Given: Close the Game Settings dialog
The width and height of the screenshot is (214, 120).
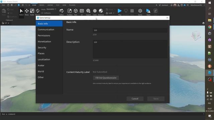Looking at the screenshot, I should pyautogui.click(x=167, y=18).
